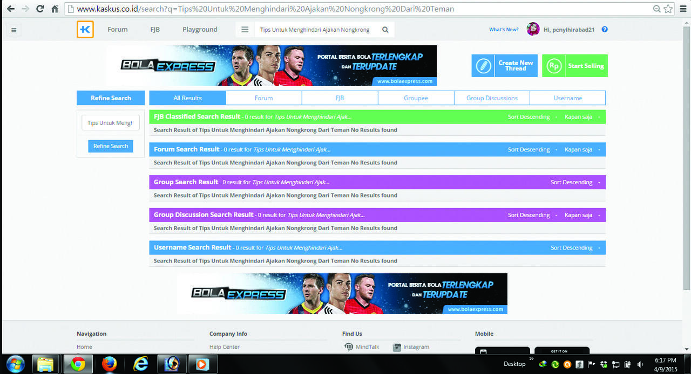The height and width of the screenshot is (374, 691).
Task: Go forward with browser forward arrow
Action: [x=25, y=9]
